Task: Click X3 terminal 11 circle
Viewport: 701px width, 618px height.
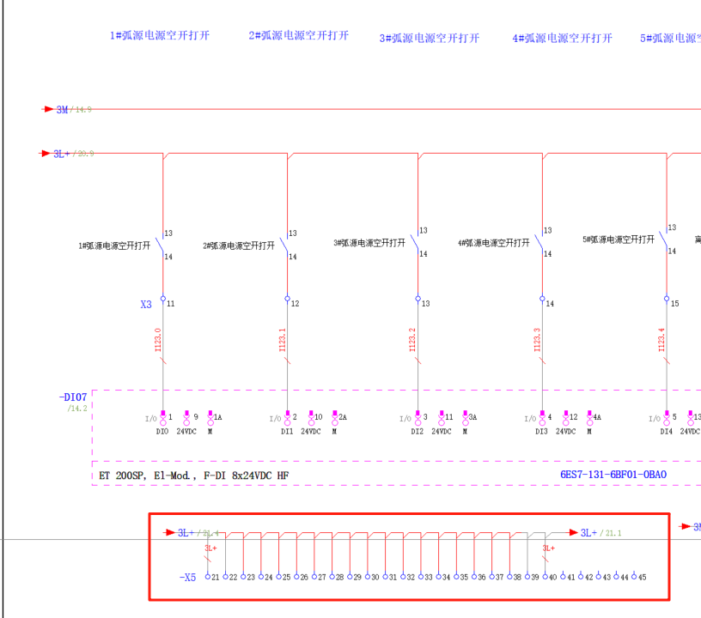Action: point(162,300)
